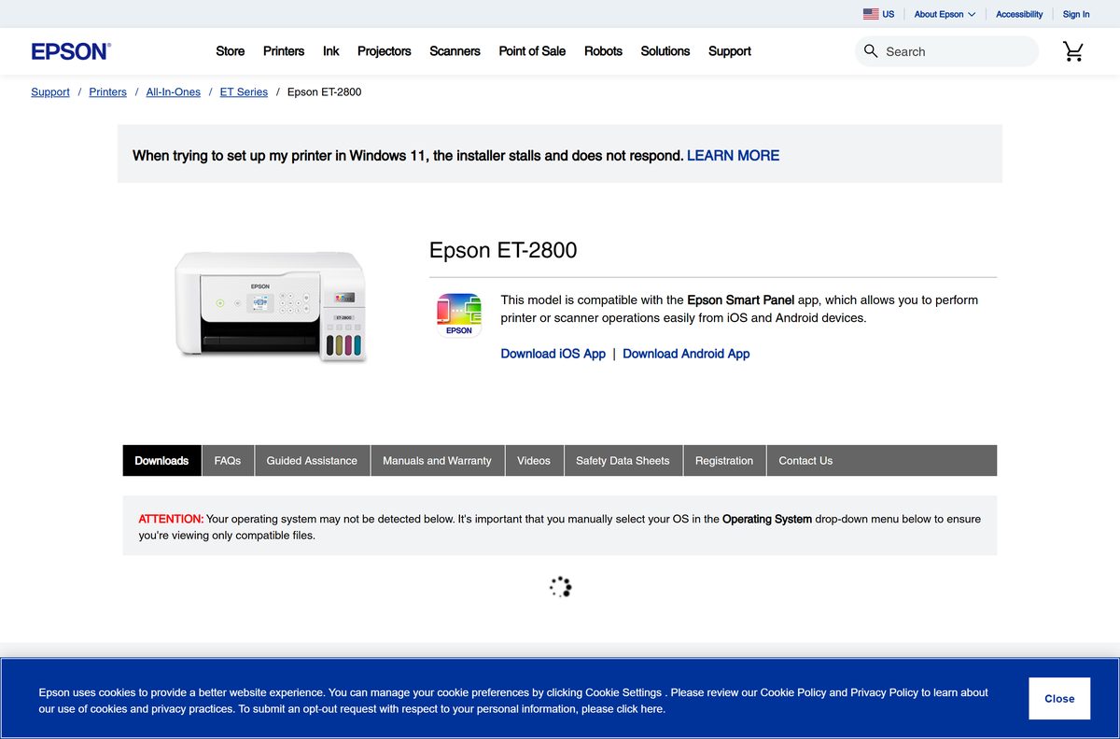Close the cookie banner
1120x739 pixels.
click(1059, 698)
